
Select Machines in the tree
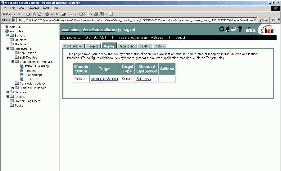click(21, 44)
